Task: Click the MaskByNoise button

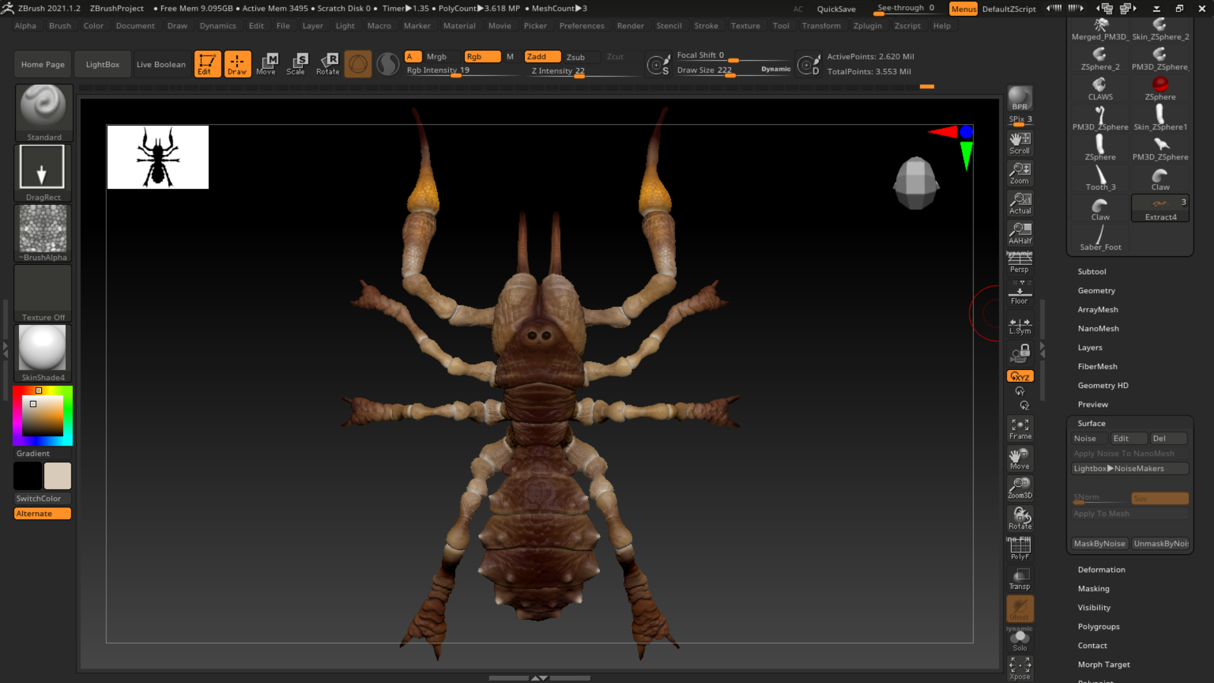Action: [1099, 543]
